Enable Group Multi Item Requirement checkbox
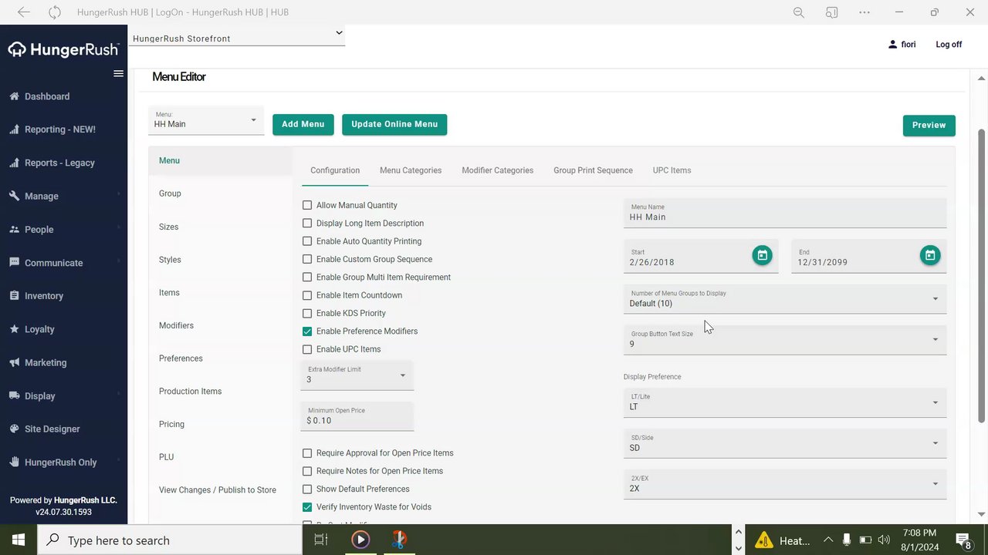 307,277
